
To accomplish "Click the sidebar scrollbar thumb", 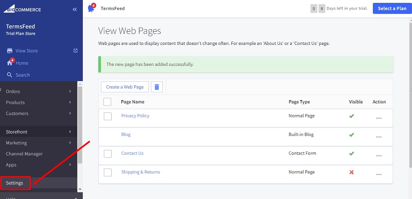I will tap(80, 125).
